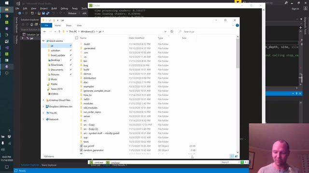Expand This PC in navigation pane
Screen dimensions: 309x173
coord(43,113)
